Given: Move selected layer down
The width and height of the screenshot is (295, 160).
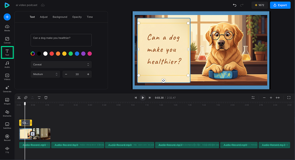Looking at the screenshot, I should pos(39,97).
